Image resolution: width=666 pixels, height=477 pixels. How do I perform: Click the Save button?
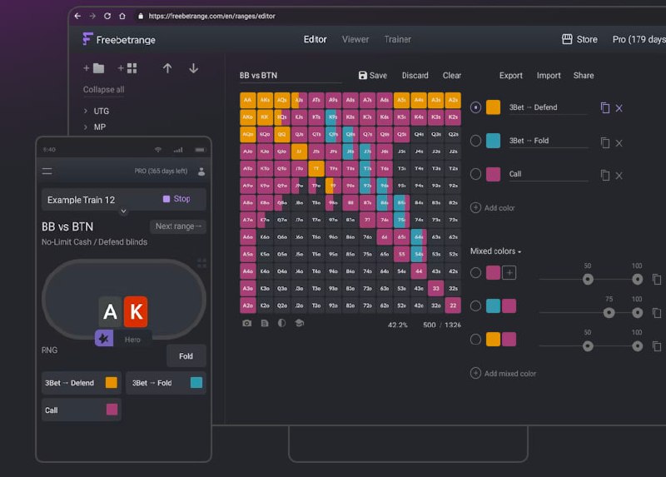[x=372, y=76]
